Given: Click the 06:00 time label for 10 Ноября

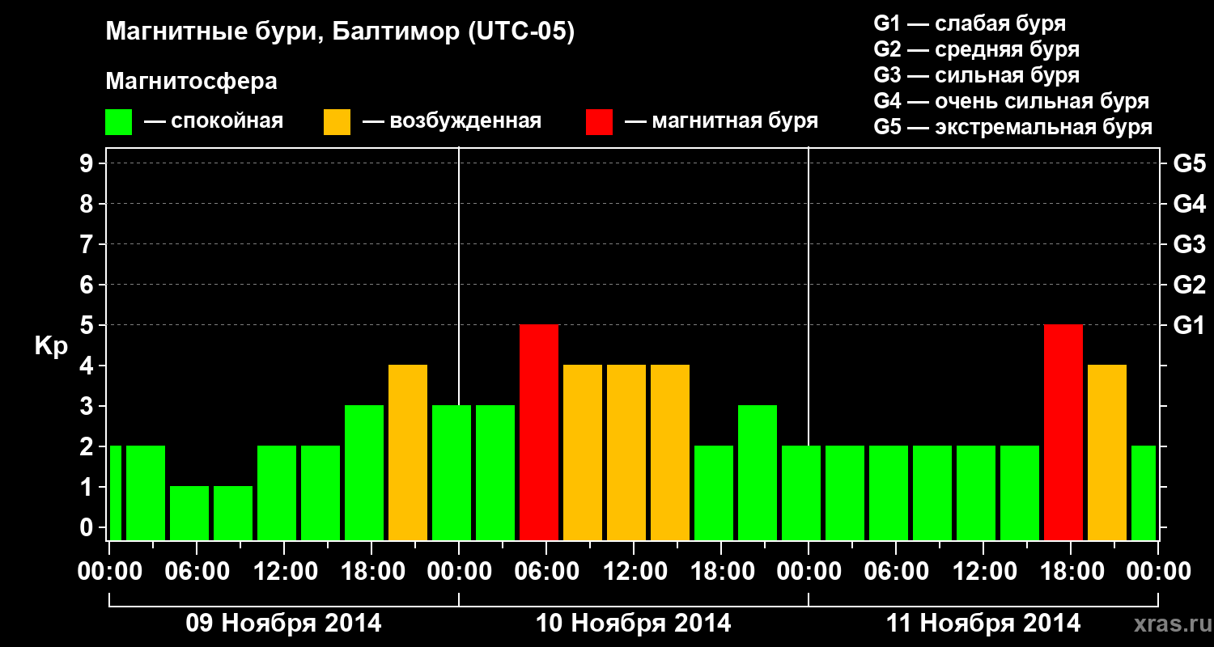Looking at the screenshot, I should coord(546,572).
